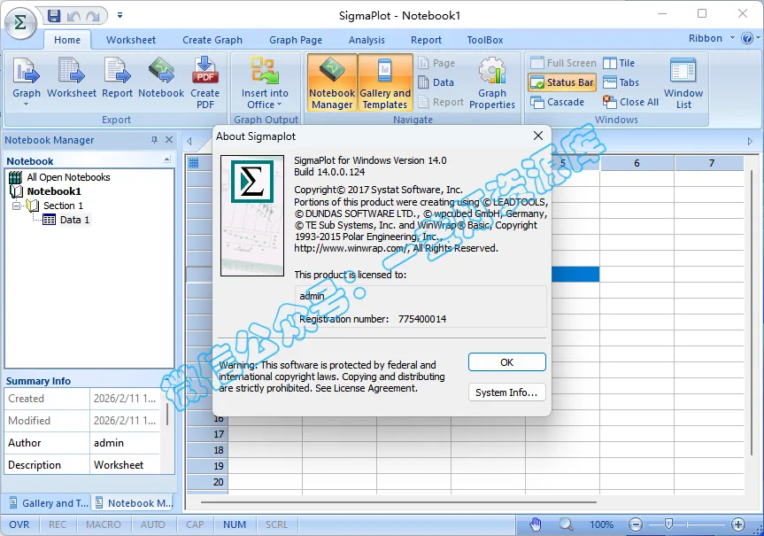Screen dimensions: 764x536
Task: Export the Report
Action: (x=117, y=78)
